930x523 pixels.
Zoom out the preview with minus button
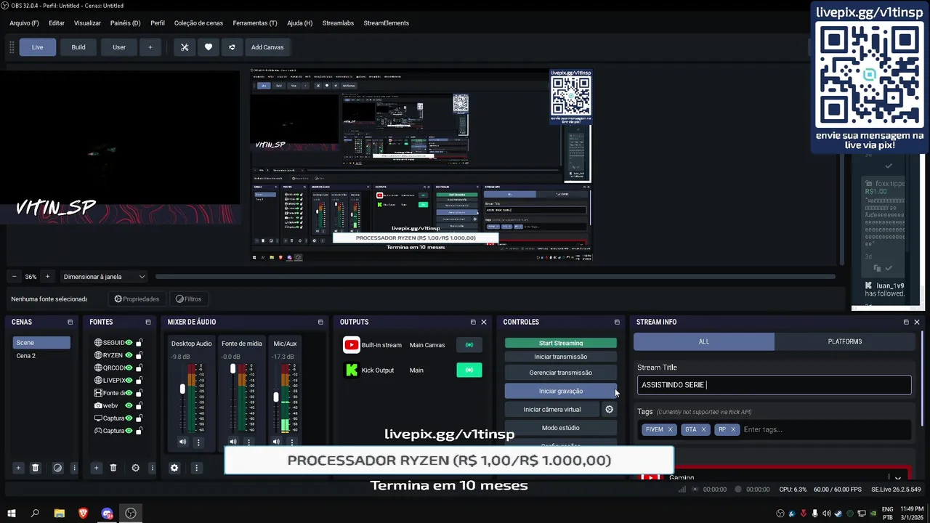[x=14, y=277]
